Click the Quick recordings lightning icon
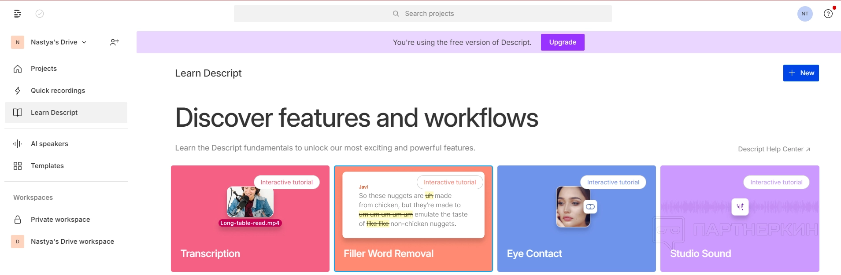 (18, 91)
